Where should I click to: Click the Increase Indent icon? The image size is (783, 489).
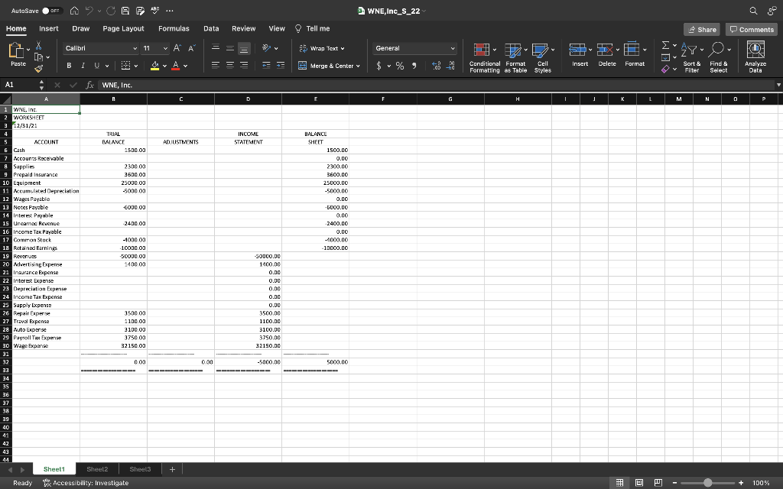click(281, 66)
